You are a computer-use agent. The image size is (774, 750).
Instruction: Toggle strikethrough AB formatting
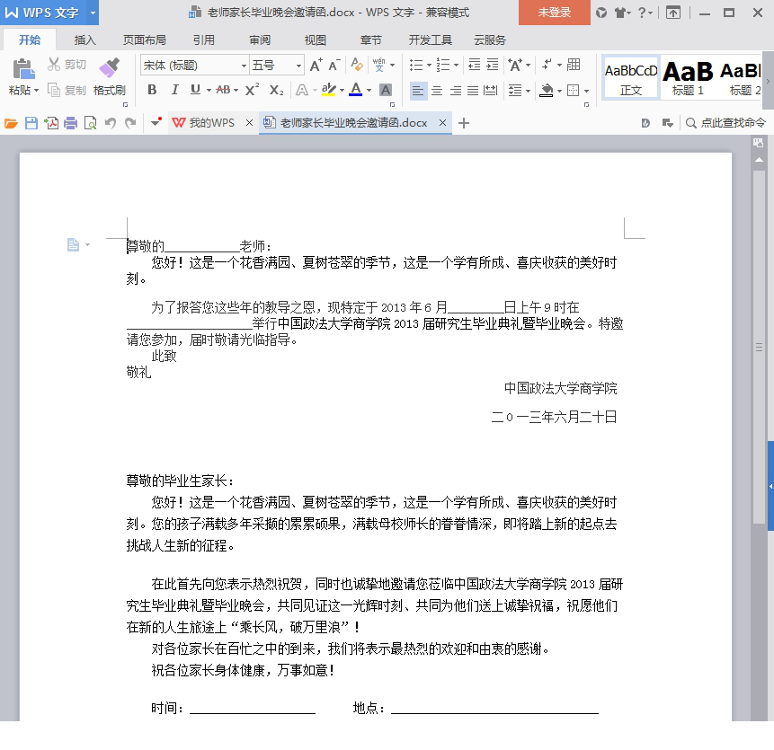[x=223, y=90]
